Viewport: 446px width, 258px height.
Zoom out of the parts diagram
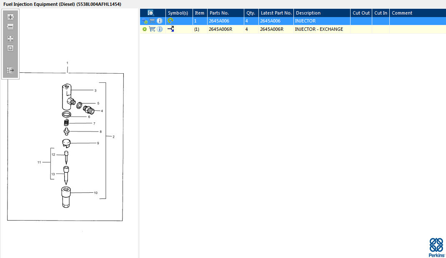pos(10,27)
